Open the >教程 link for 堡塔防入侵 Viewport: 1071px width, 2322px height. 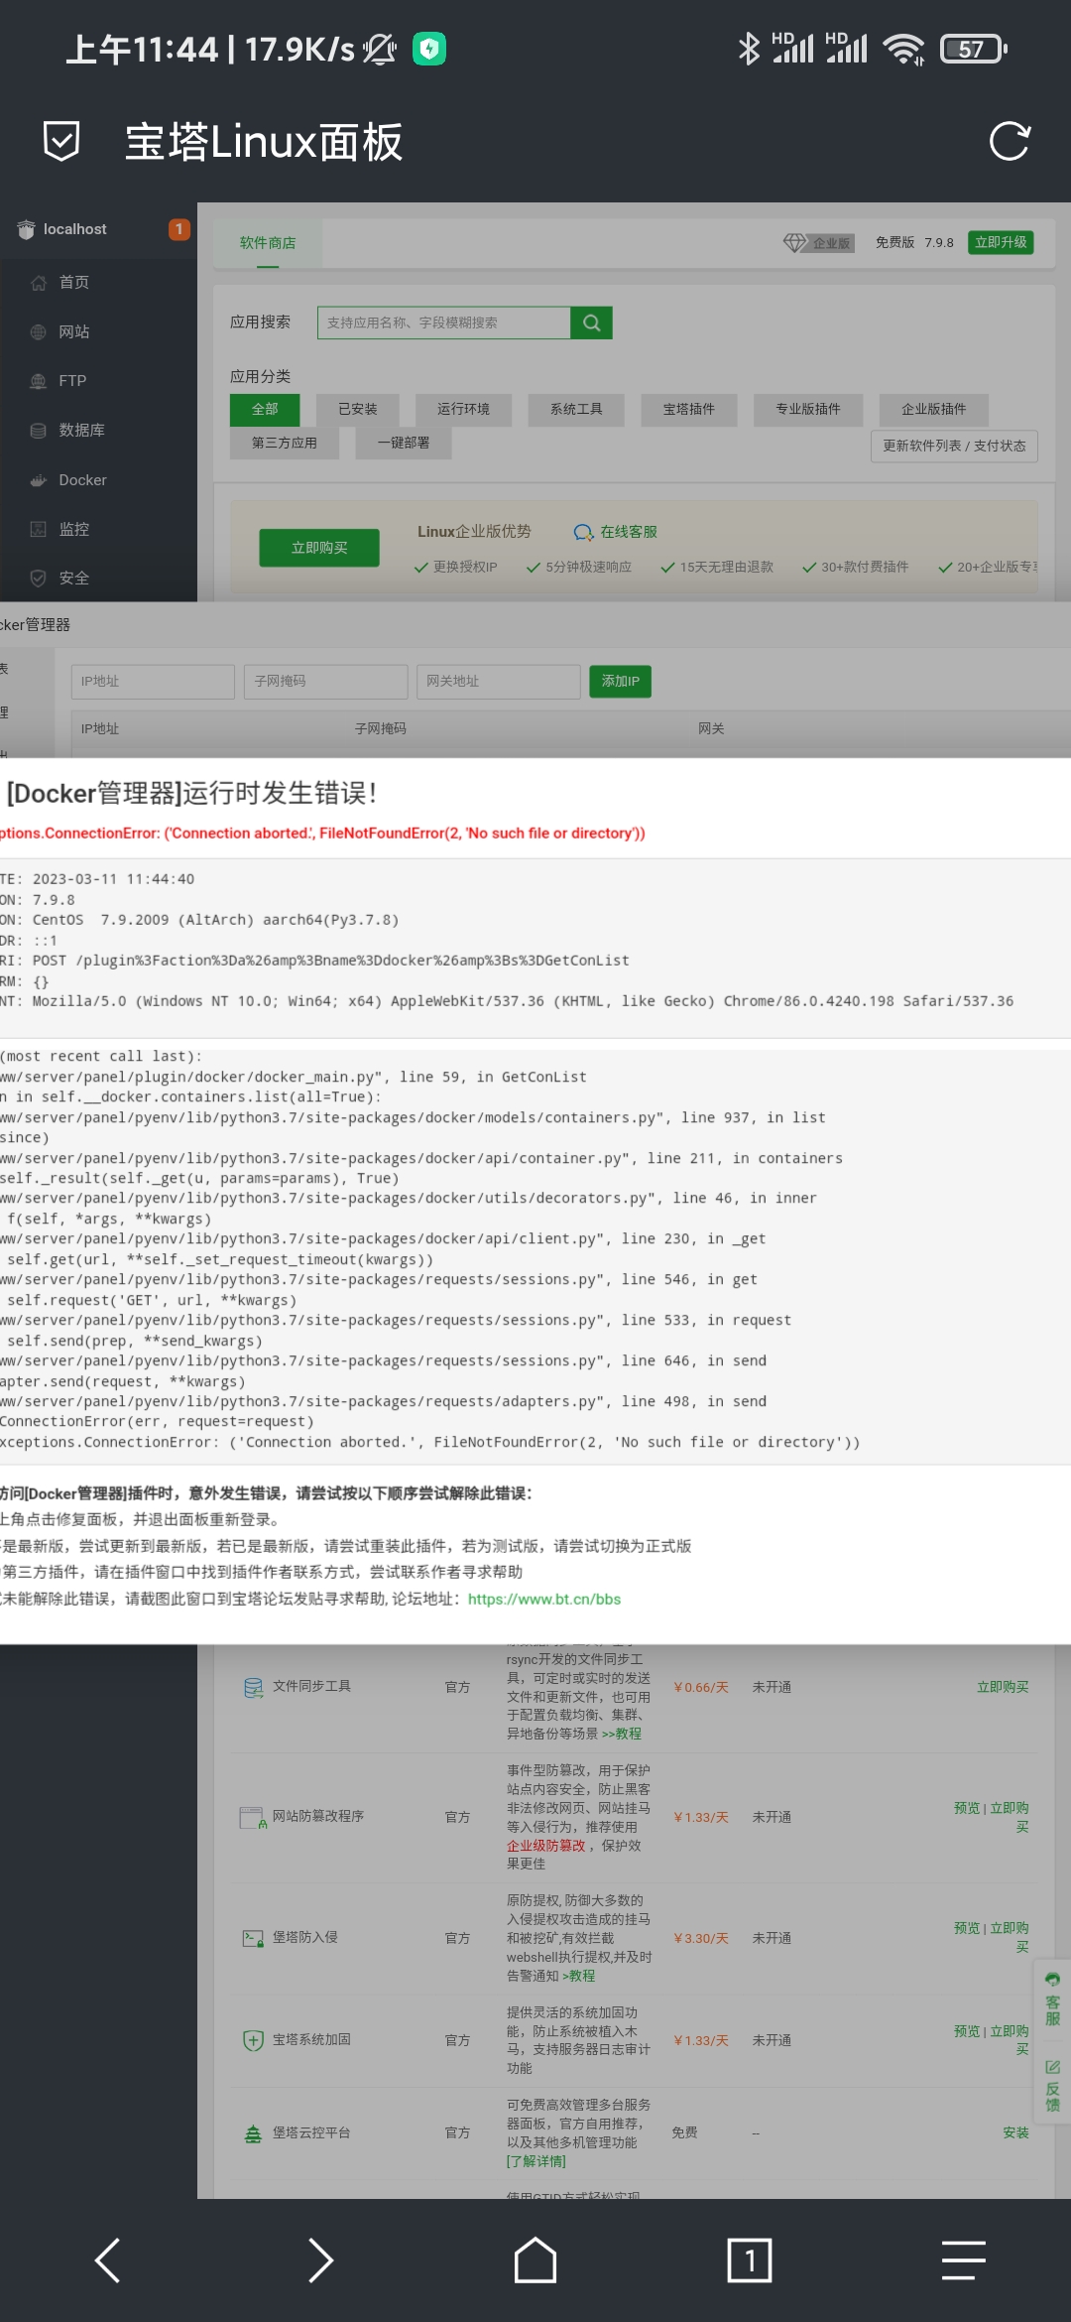579,1976
